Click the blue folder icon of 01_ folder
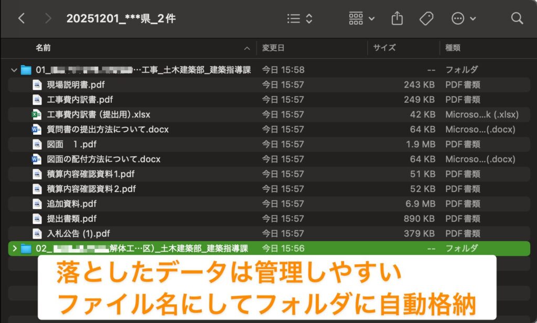Image resolution: width=537 pixels, height=323 pixels. [x=26, y=70]
